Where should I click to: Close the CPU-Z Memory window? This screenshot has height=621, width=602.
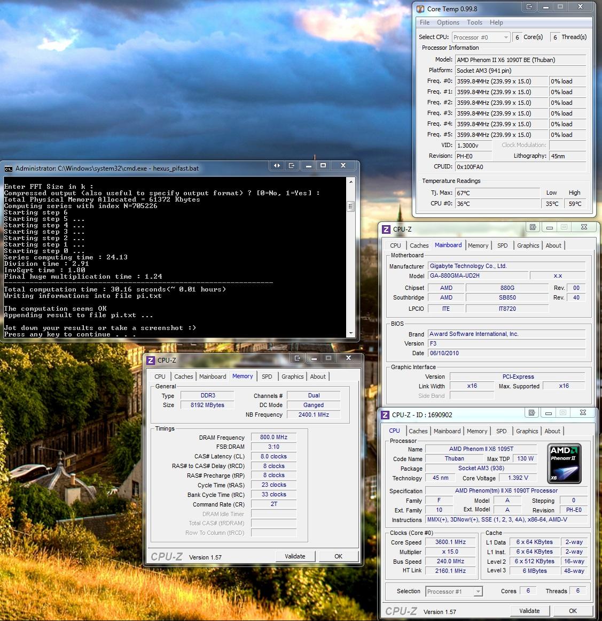(x=348, y=358)
